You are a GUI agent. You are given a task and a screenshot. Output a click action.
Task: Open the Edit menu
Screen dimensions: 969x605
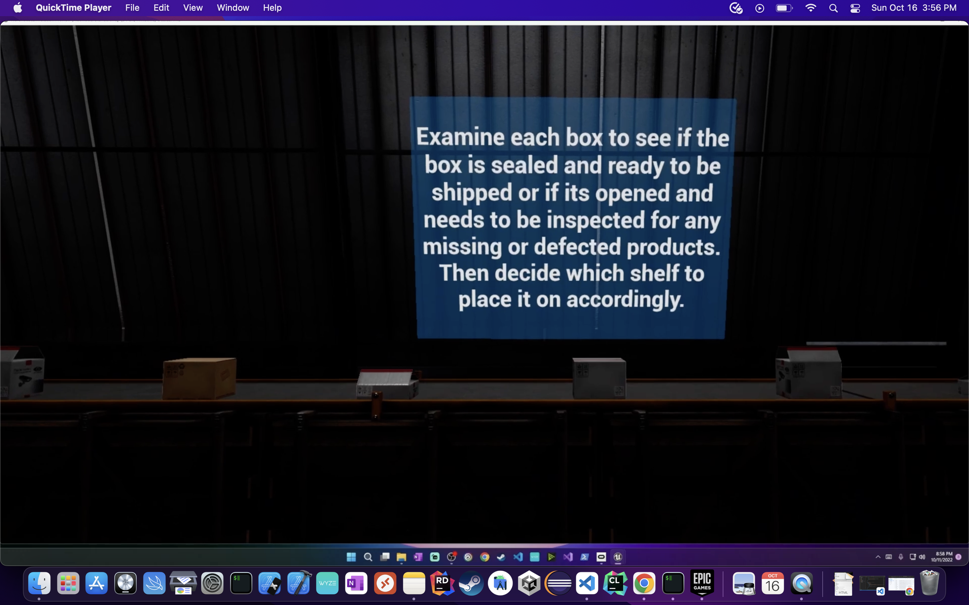pos(161,8)
